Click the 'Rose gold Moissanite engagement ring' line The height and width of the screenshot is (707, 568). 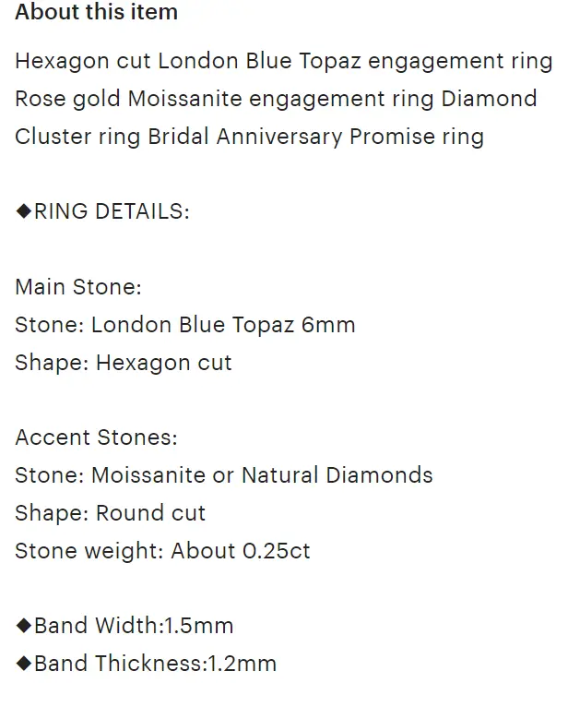click(276, 99)
